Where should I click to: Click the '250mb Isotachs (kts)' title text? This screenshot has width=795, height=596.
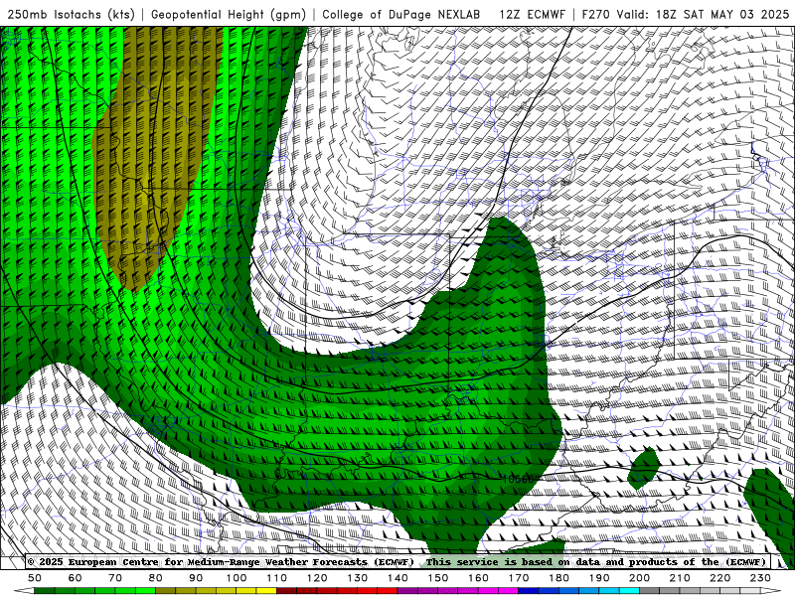(72, 14)
